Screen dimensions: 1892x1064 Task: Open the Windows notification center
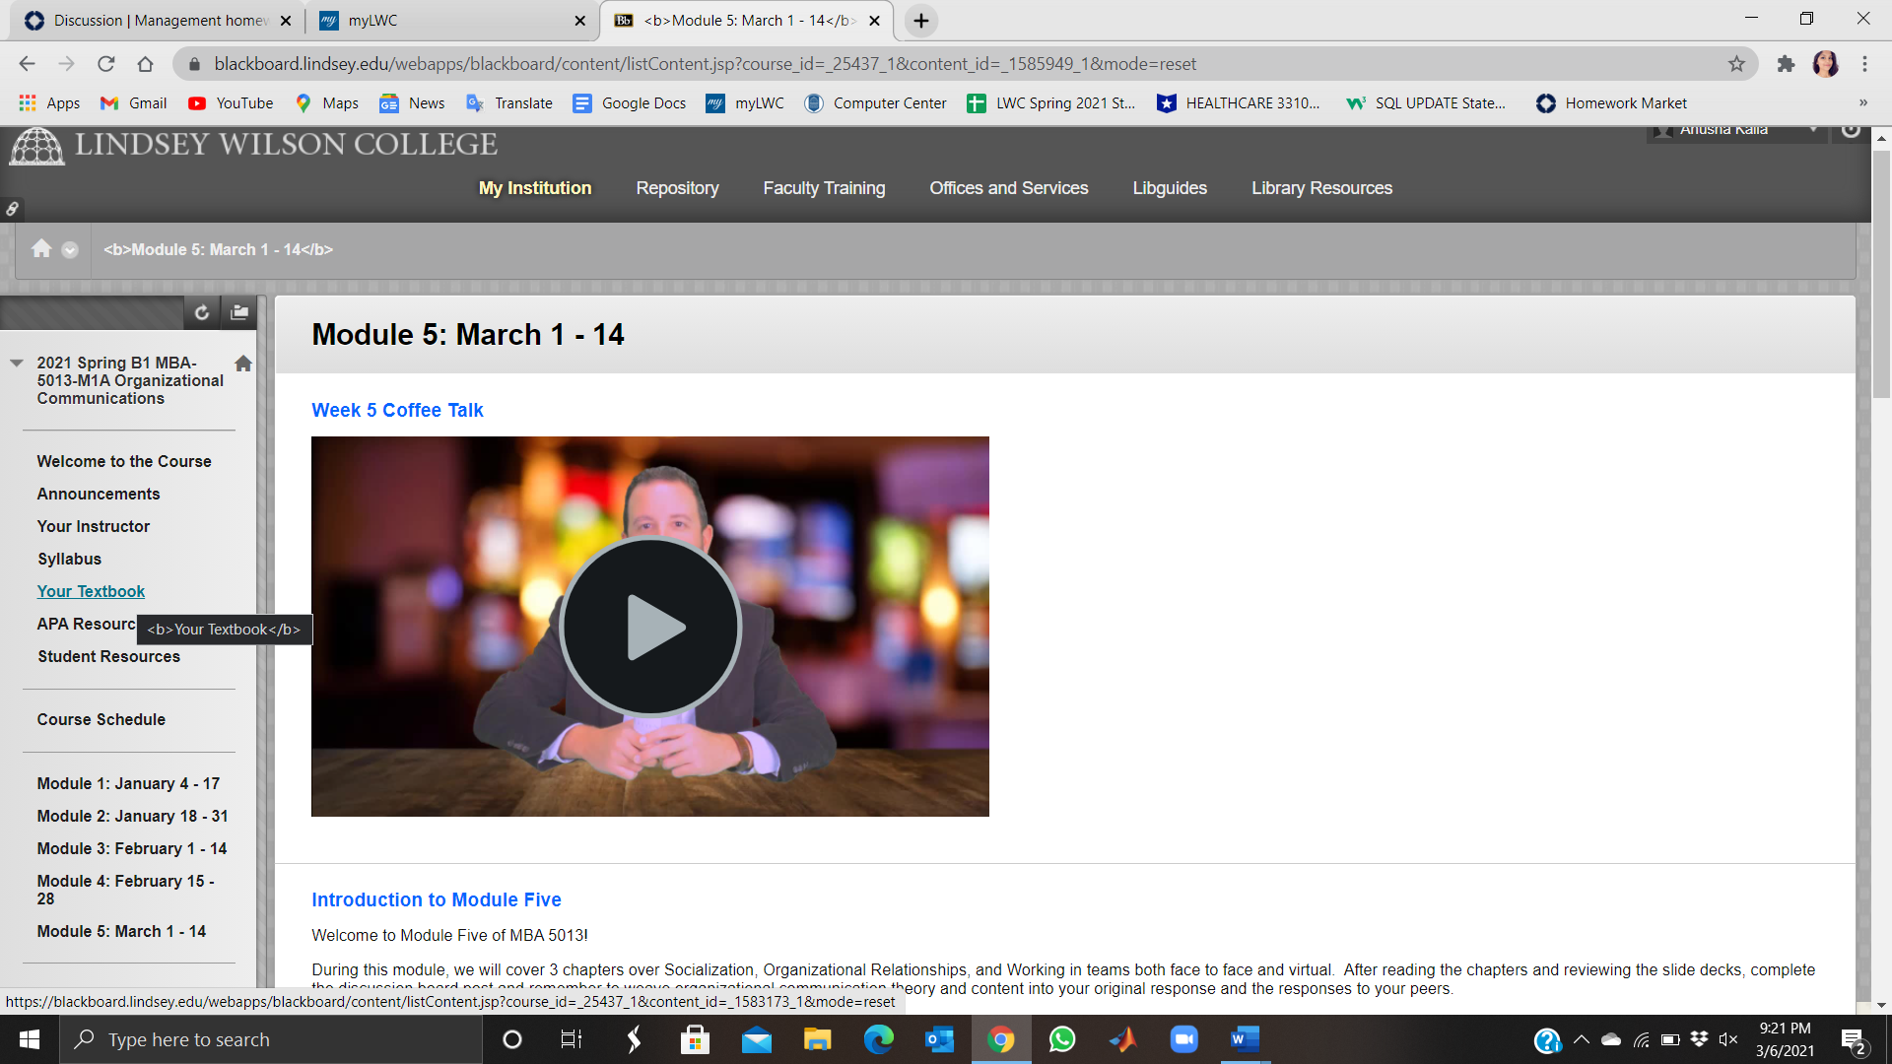pos(1854,1040)
